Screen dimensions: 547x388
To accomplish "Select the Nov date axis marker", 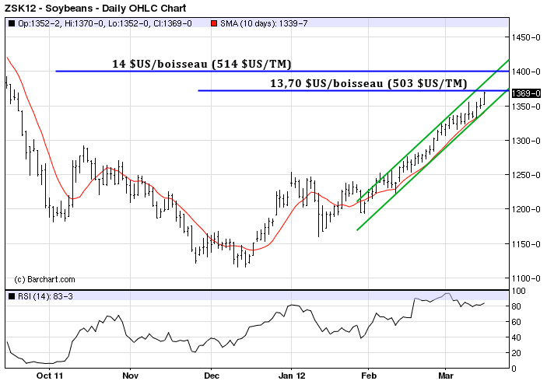I will pos(129,375).
